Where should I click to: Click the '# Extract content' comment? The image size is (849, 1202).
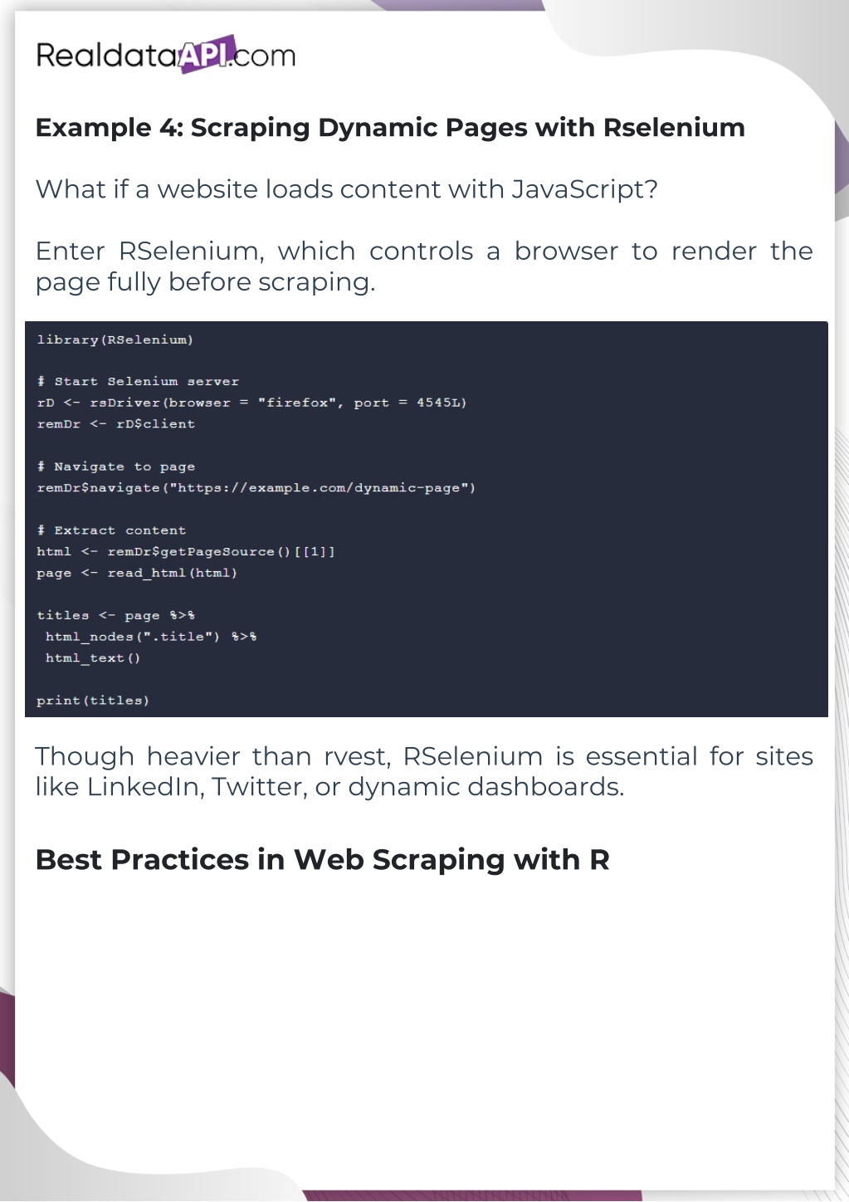click(x=111, y=530)
